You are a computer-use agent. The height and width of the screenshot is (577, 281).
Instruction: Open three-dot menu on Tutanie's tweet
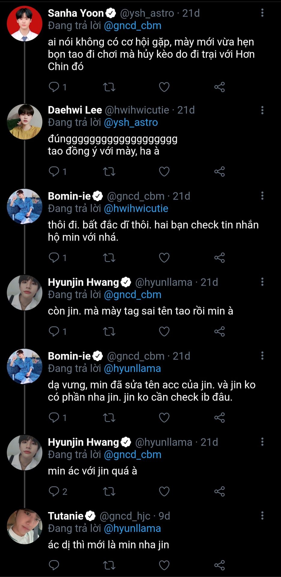coord(262,516)
